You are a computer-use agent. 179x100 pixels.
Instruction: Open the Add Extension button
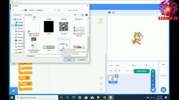[14, 91]
